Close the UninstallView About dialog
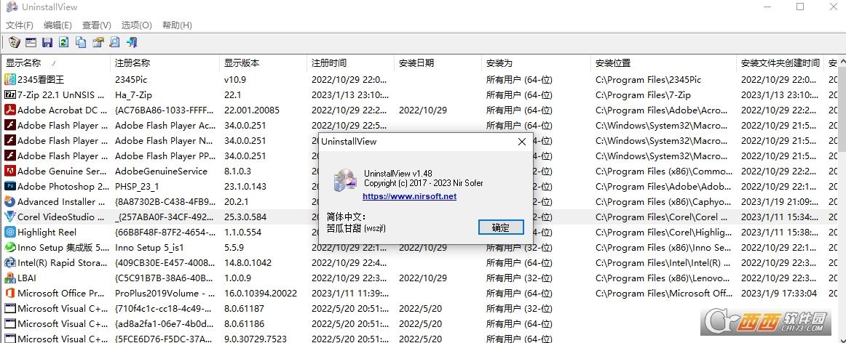This screenshot has width=846, height=343. coord(521,142)
